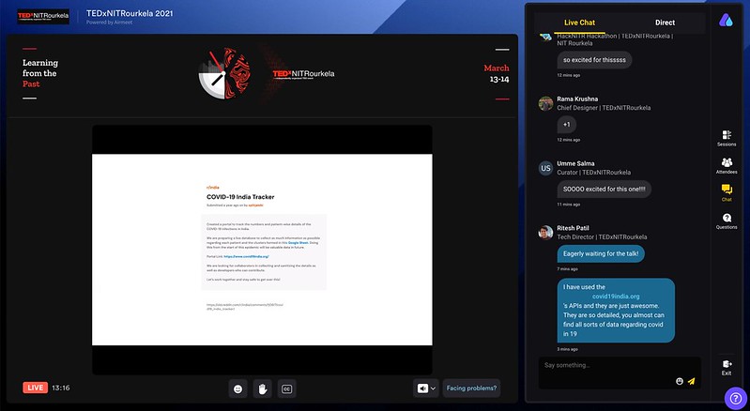This screenshot has width=750, height=411.
Task: Click the covid19india.org portal link on slide
Action: 246,256
